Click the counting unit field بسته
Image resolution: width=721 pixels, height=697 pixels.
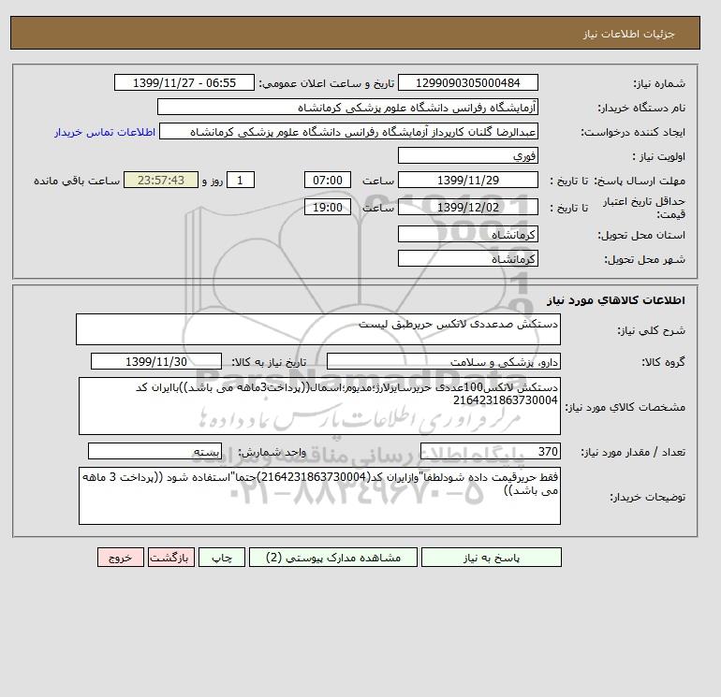point(154,451)
